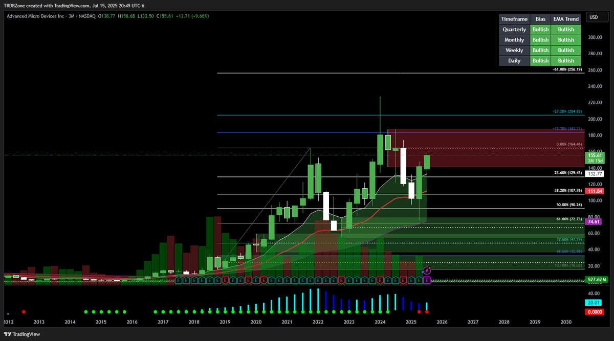
Task: Click the TradingView logo at bottom left
Action: 22,334
